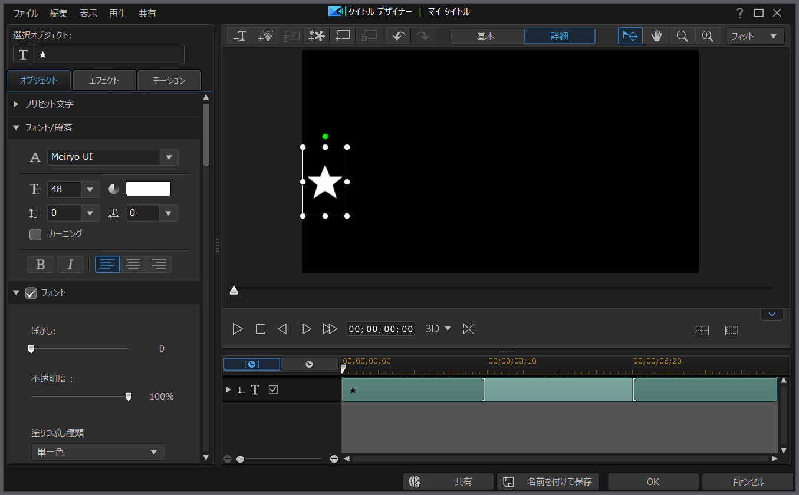Toggle full screen preview icon
The height and width of the screenshot is (495, 799).
(x=469, y=329)
